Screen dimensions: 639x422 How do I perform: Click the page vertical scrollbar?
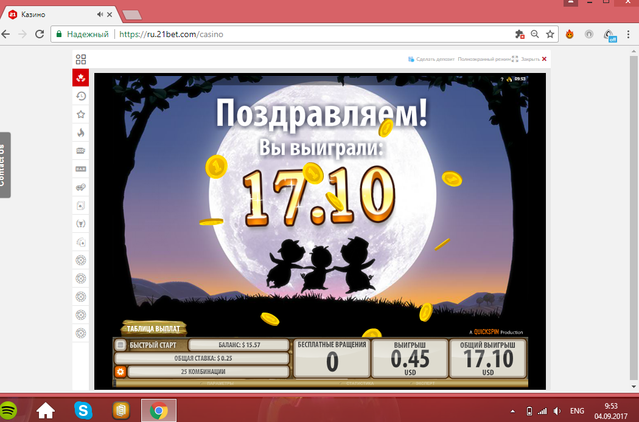point(634,218)
